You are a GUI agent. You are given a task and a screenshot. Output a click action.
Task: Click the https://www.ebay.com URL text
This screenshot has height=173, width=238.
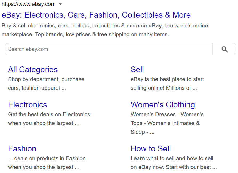click(28, 4)
